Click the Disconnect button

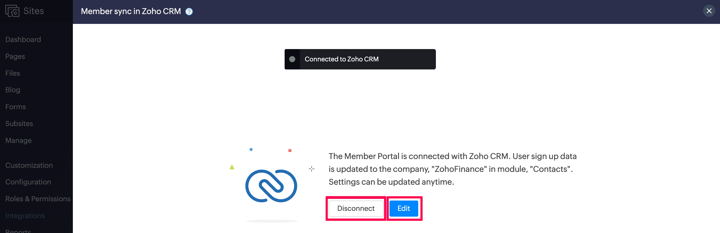(x=356, y=208)
